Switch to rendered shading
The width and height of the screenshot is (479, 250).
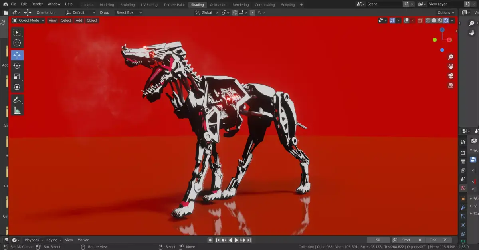(446, 20)
